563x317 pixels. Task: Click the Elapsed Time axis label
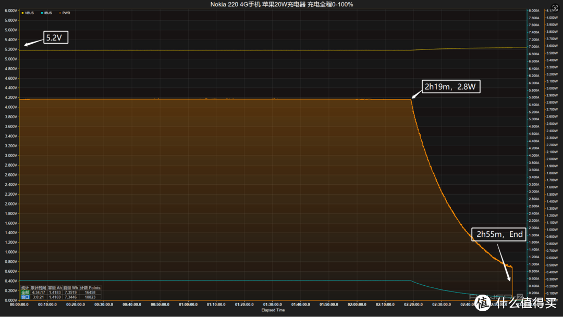coord(273,310)
